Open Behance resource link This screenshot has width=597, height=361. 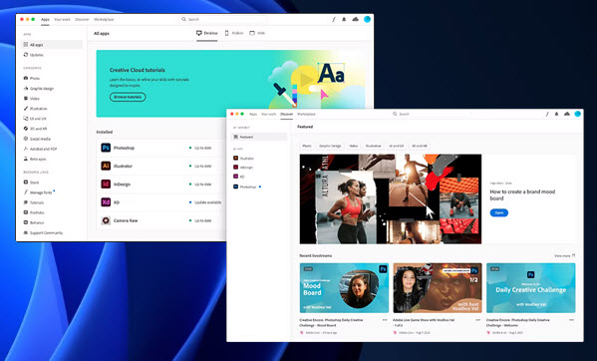[x=34, y=222]
